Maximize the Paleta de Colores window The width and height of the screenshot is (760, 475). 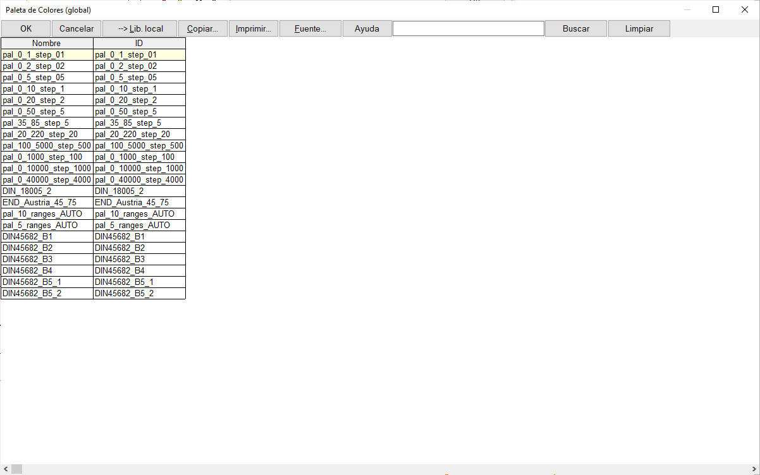tap(716, 9)
